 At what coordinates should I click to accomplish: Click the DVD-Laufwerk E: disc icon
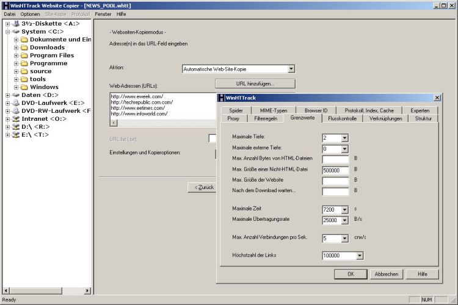[x=16, y=102]
